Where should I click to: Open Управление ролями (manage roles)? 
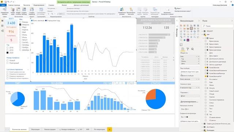122,11
